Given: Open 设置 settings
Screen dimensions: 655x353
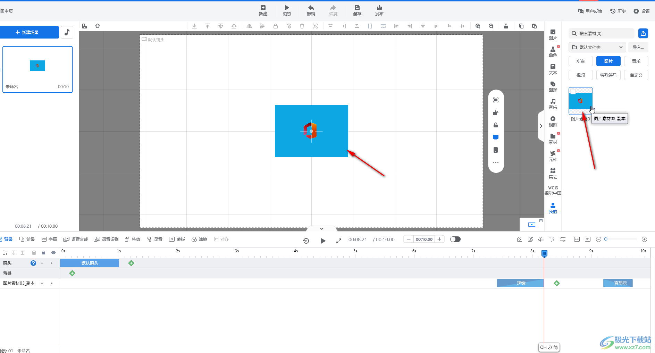Looking at the screenshot, I should click(641, 11).
